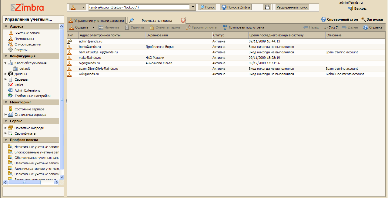Close the Результаты поиска tab
Screen dimensions: 388x198
[183, 21]
